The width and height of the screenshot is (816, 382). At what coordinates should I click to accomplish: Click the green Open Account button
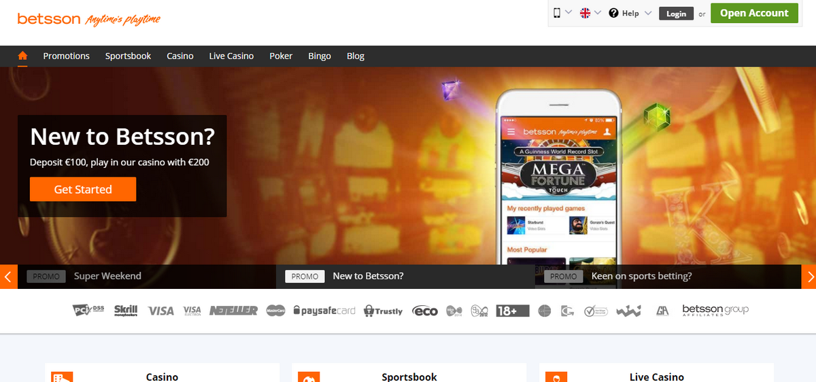(x=754, y=13)
